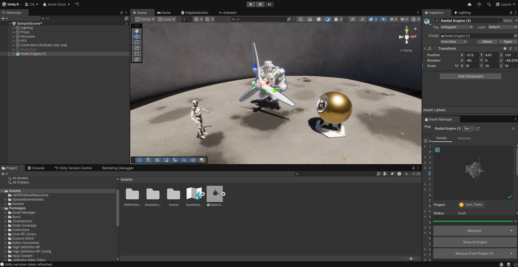Viewport: 518px width, 267px height.
Task: Toggle the Static checkbox
Action: click(x=500, y=21)
